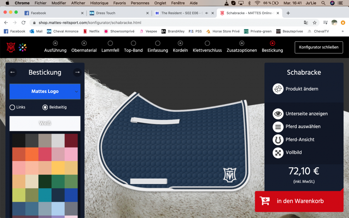Toggle Unterseite anzeigen eye icon

click(278, 114)
